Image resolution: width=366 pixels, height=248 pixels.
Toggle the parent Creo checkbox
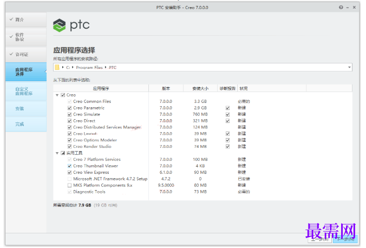(x=63, y=95)
